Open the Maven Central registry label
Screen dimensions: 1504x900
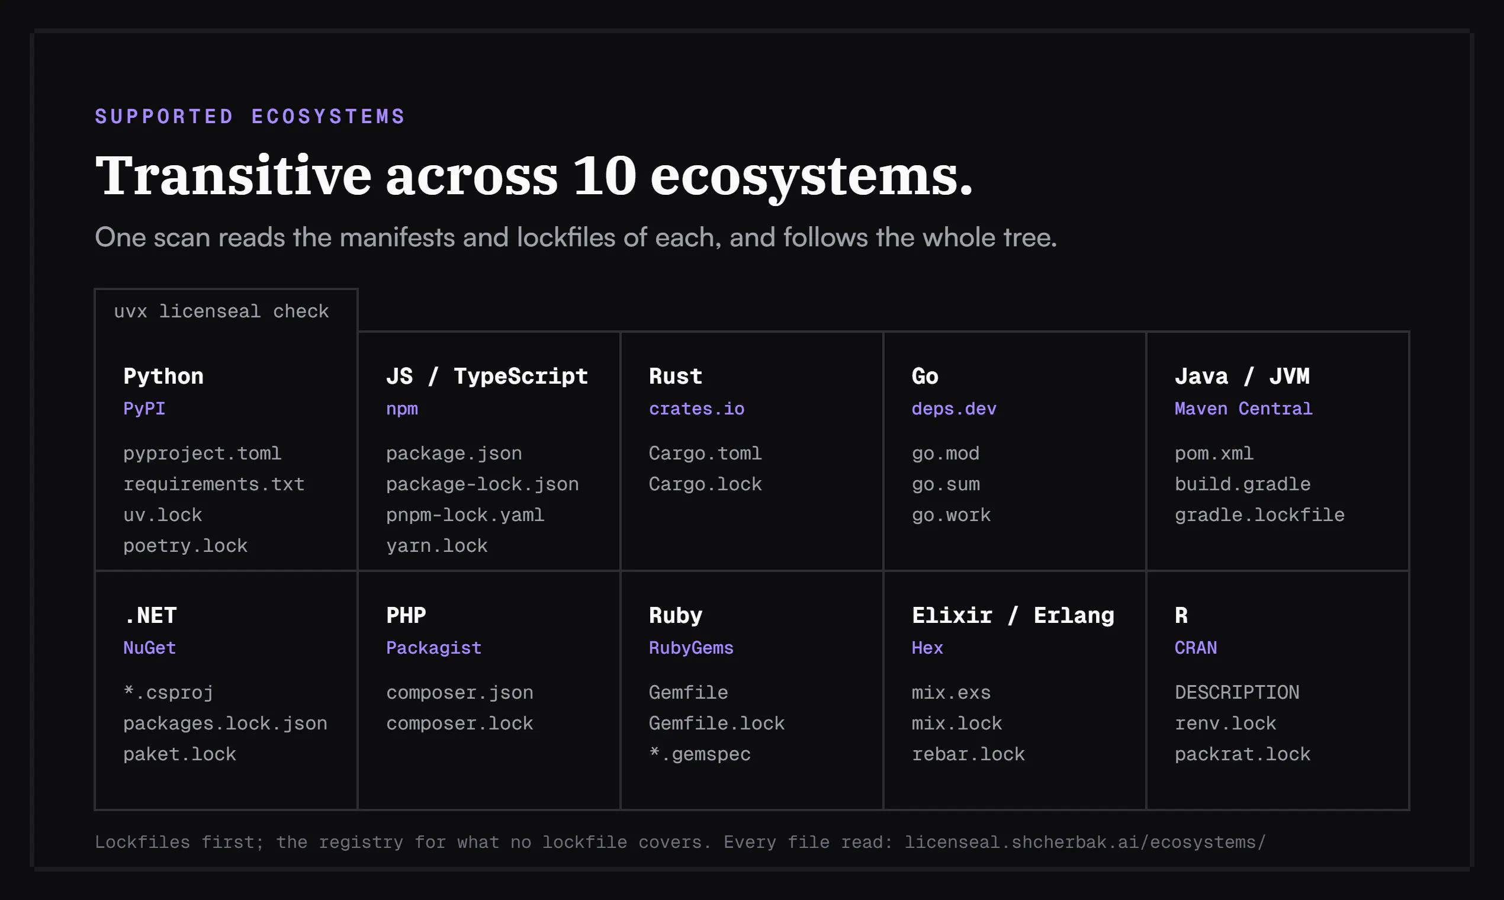(x=1243, y=408)
